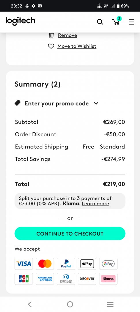
Task: Open the hamburger menu in header
Action: click(131, 22)
